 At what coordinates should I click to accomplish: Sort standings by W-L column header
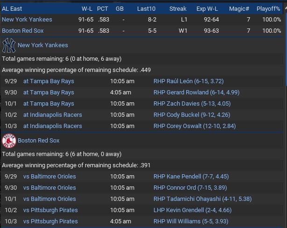(87, 8)
